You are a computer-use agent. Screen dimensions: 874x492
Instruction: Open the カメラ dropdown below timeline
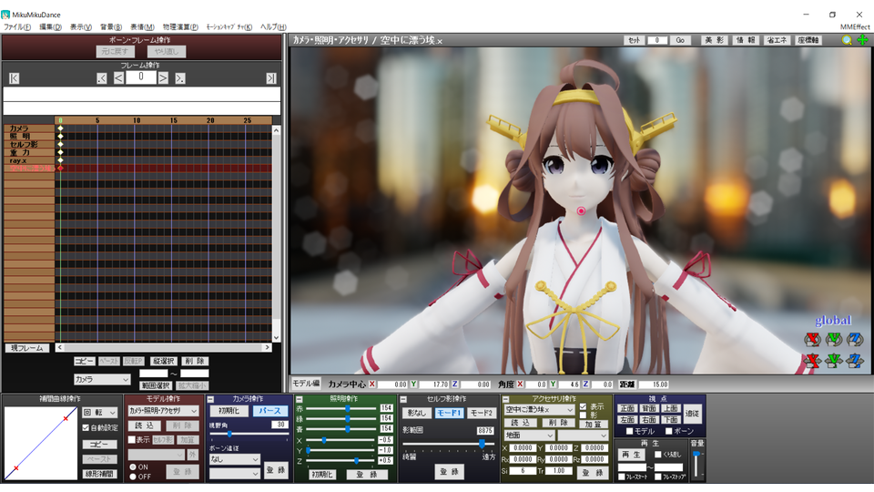coord(102,379)
